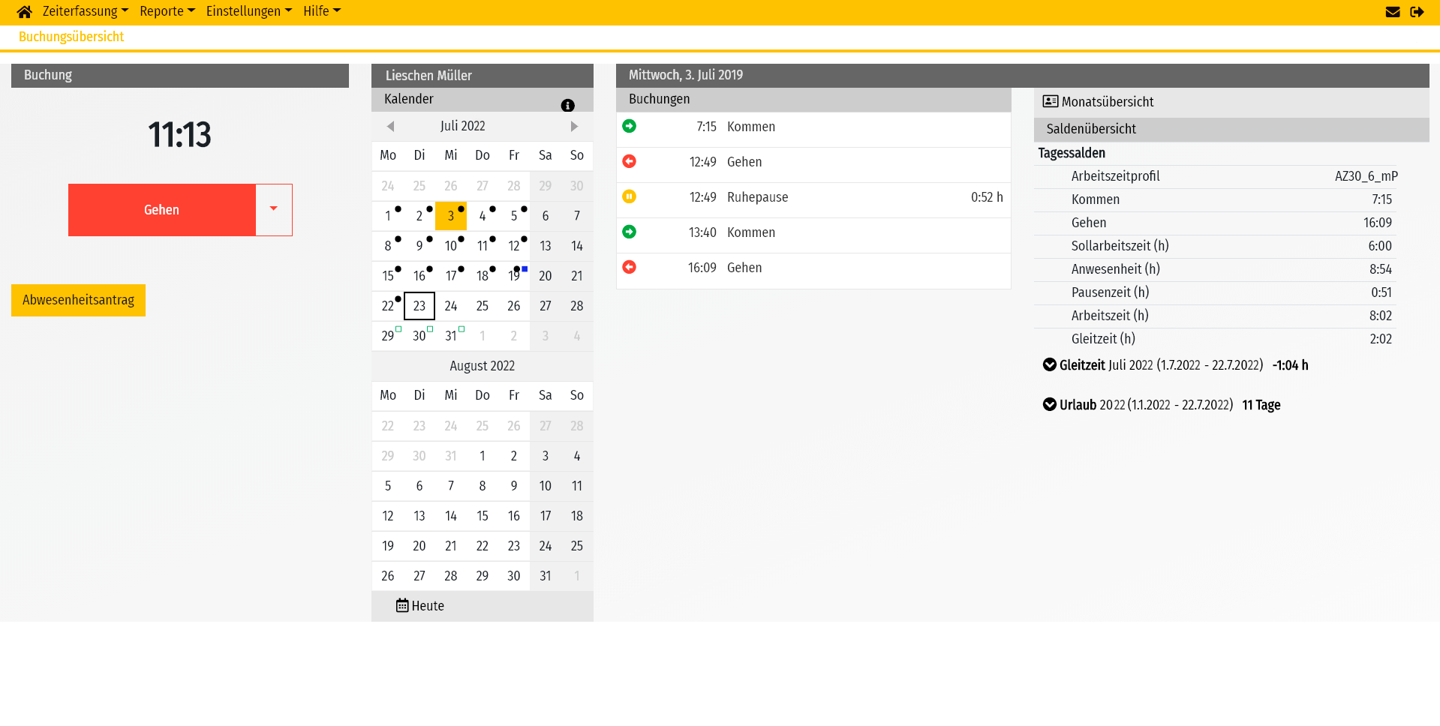
Task: Open messages via the envelope icon
Action: pos(1393,11)
